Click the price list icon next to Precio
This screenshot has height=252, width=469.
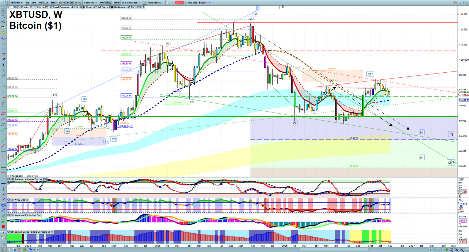click(31, 7)
